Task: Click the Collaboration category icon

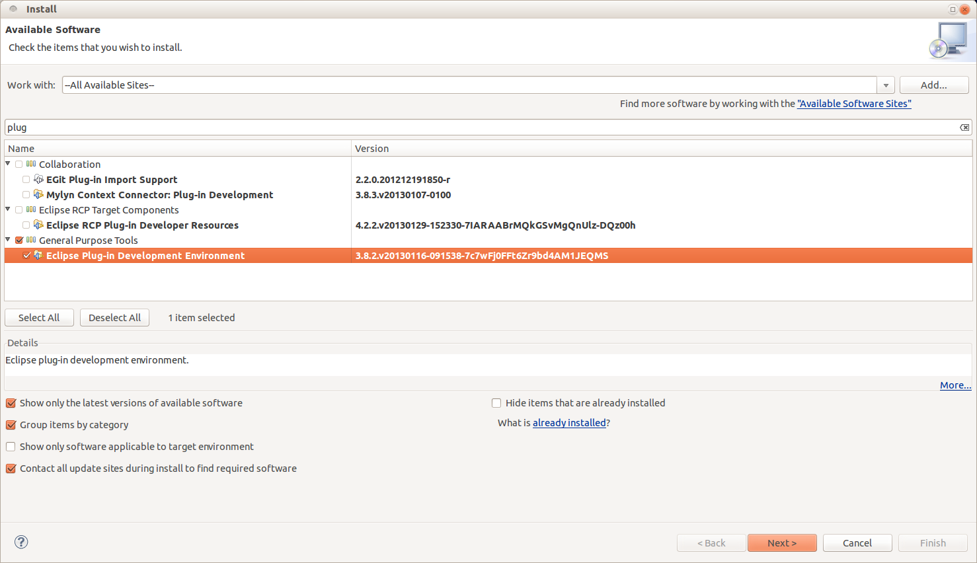Action: pyautogui.click(x=31, y=164)
